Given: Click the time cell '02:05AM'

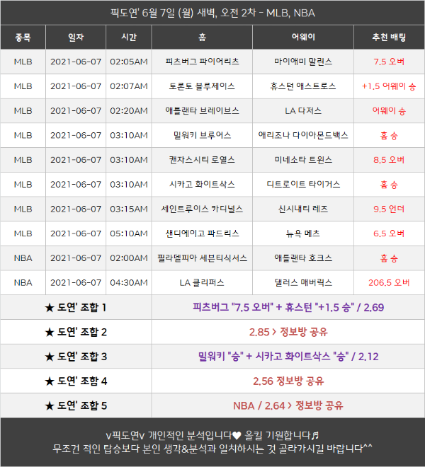Looking at the screenshot, I should pyautogui.click(x=129, y=62).
